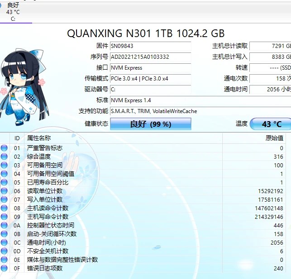Click the 驱动器号 field showing C:
Viewport: 291px width, 279px height.
click(151, 90)
